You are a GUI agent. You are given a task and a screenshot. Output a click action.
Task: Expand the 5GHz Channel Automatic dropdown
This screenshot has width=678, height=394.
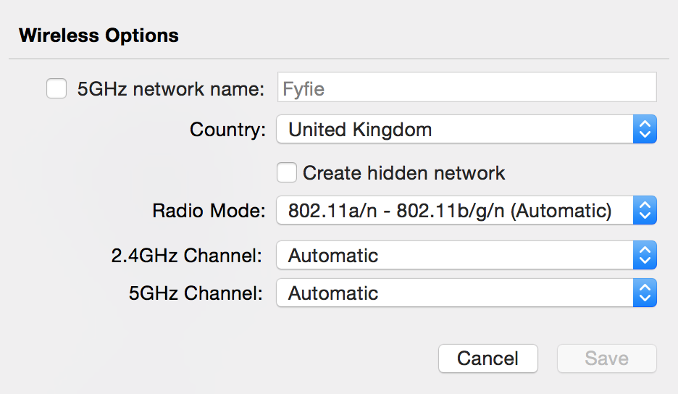tap(455, 293)
